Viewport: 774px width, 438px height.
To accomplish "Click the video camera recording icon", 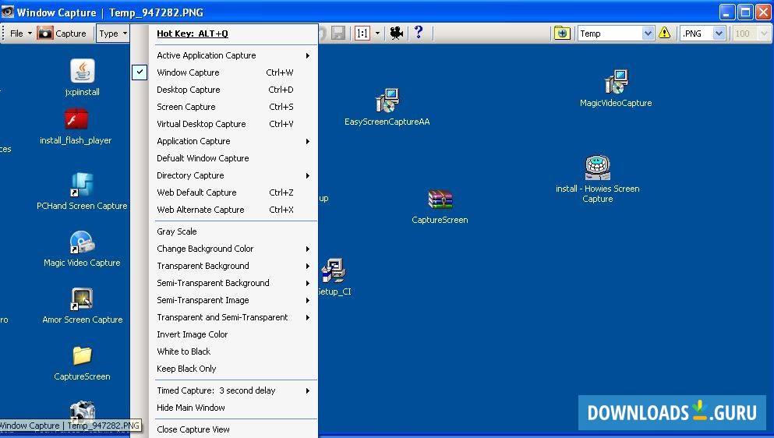I will tap(397, 33).
